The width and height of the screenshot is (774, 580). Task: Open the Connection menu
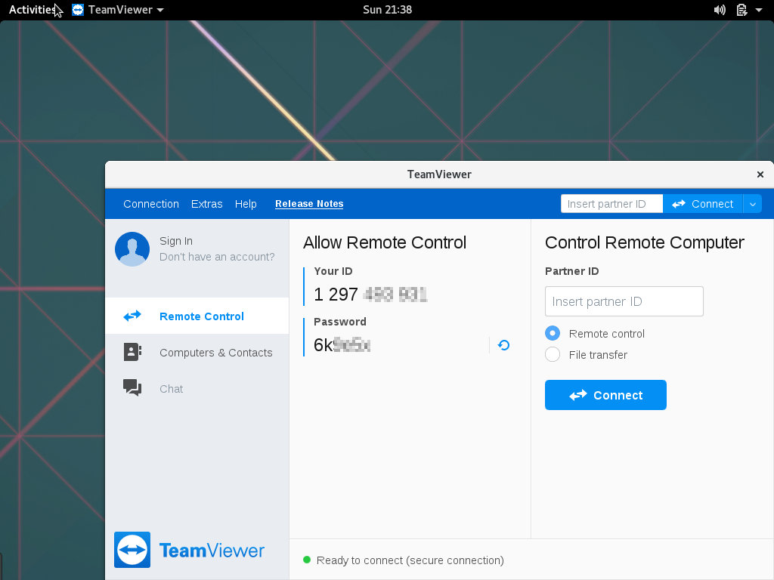tap(151, 204)
